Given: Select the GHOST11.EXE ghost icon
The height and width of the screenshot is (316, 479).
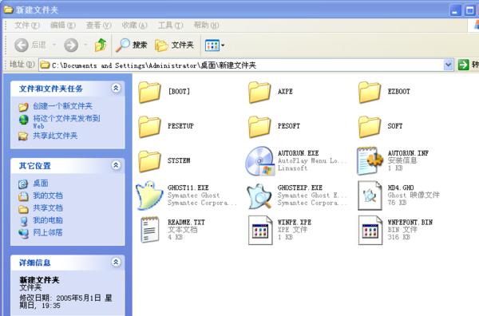Looking at the screenshot, I should pos(150,195).
